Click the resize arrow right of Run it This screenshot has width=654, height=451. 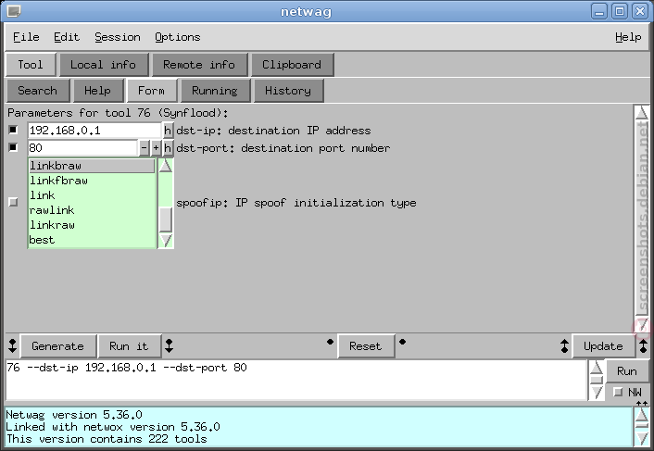click(169, 346)
